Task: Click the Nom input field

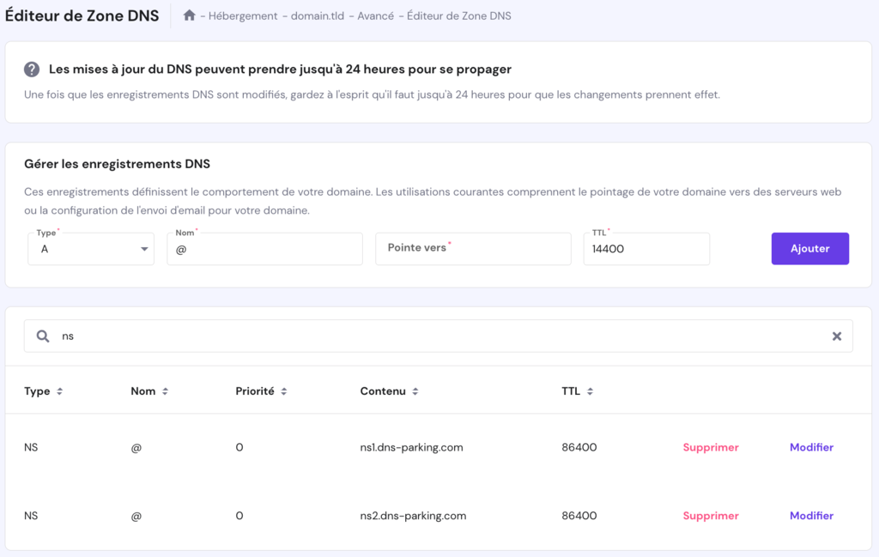Action: click(264, 248)
